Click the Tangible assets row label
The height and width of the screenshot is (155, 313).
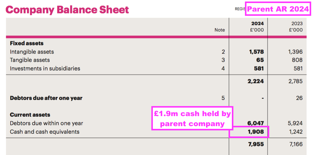pyautogui.click(x=30, y=60)
